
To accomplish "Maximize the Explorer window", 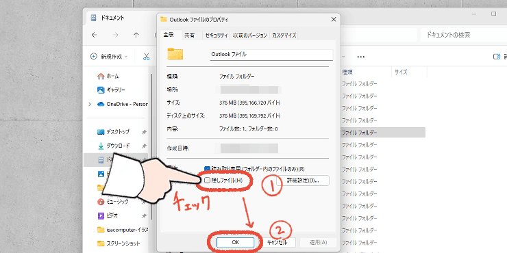I will tap(493, 14).
